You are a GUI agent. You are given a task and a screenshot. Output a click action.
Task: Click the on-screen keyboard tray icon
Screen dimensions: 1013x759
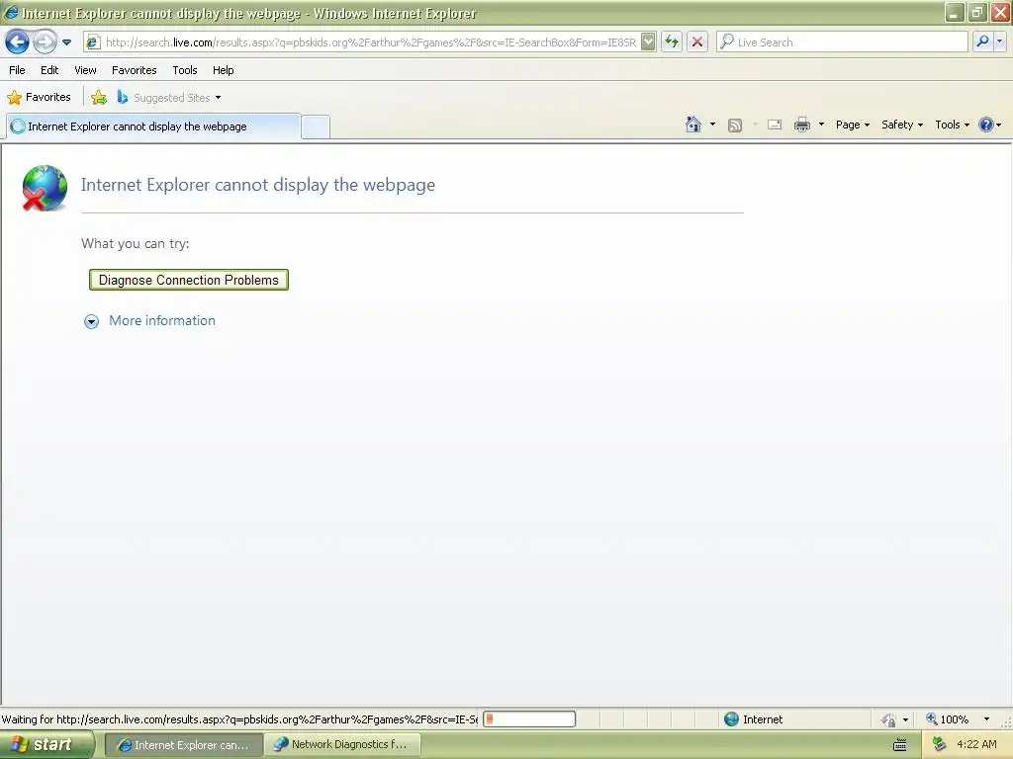click(899, 745)
